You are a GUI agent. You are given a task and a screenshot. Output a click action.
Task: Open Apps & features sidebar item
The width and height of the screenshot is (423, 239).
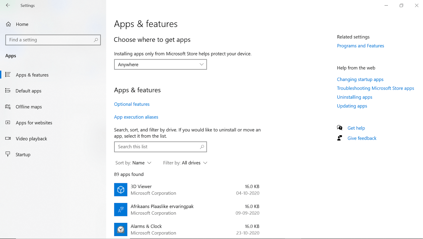(x=32, y=75)
